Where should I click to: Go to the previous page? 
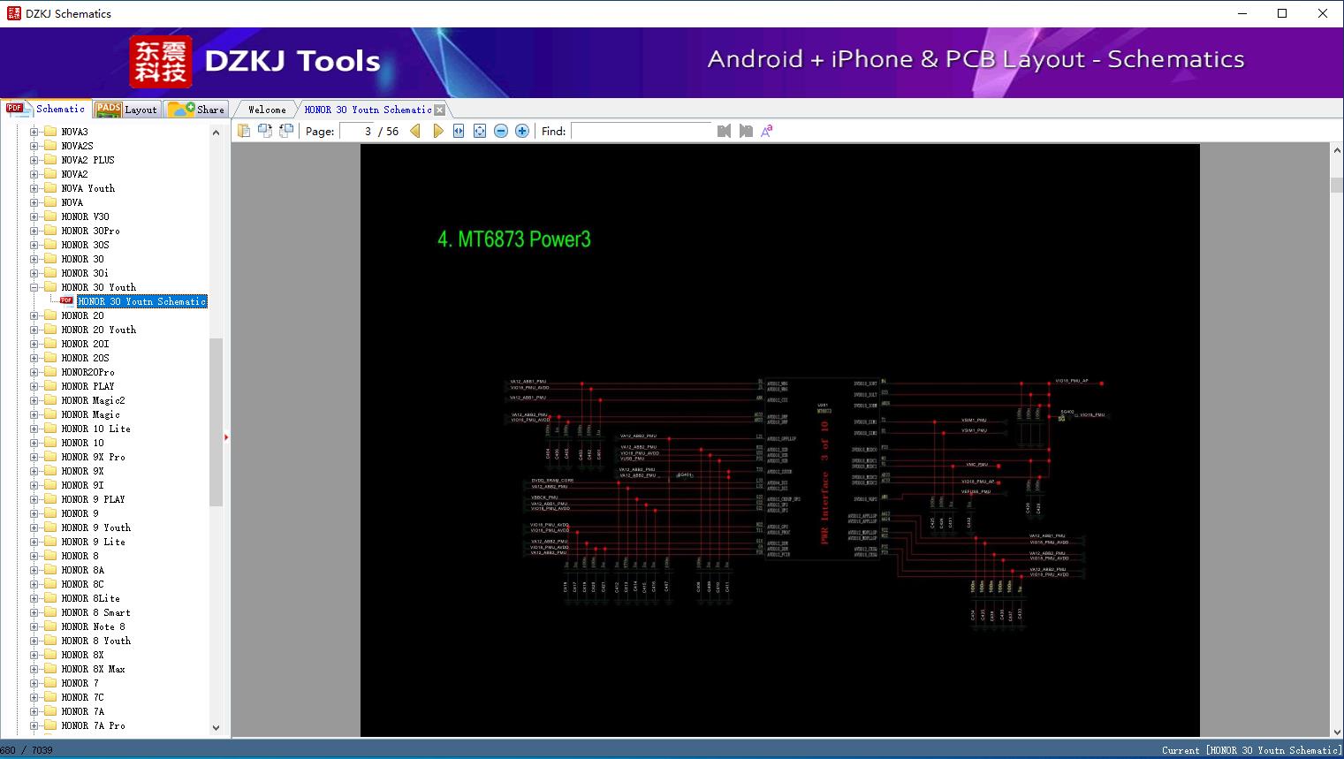(415, 131)
